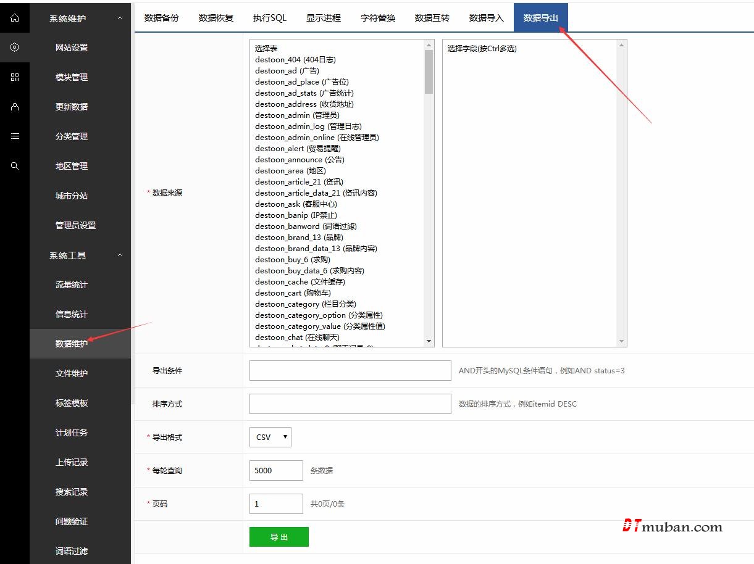This screenshot has height=564, width=754.
Task: Click the home icon in the sidebar
Action: (15, 18)
